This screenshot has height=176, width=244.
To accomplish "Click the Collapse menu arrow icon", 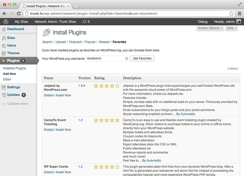I will click(x=4, y=103).
